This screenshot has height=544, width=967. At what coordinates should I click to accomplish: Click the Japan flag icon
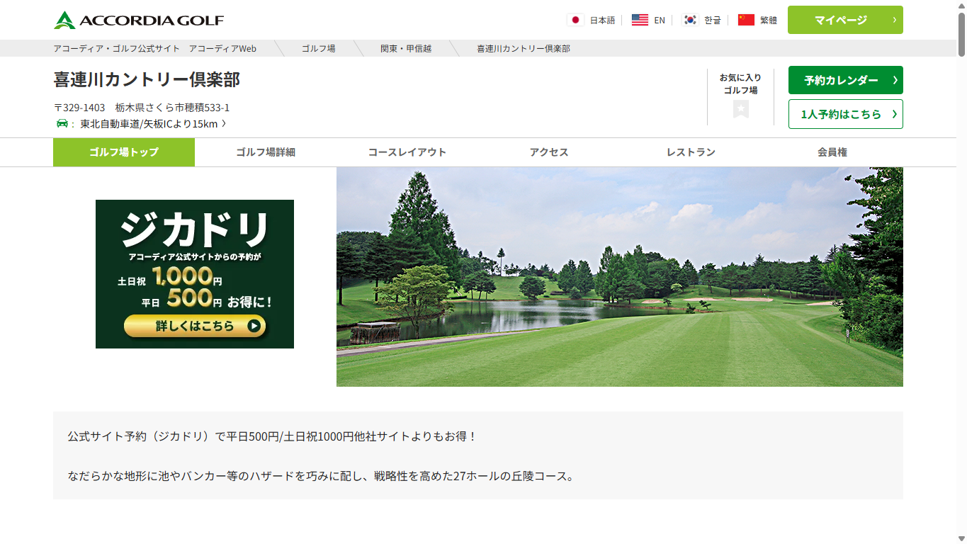coord(575,20)
